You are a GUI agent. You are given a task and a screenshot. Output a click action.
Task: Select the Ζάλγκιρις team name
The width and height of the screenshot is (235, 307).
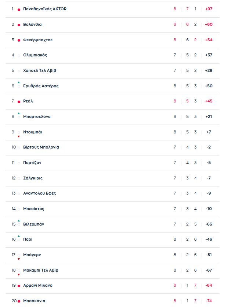33,178
